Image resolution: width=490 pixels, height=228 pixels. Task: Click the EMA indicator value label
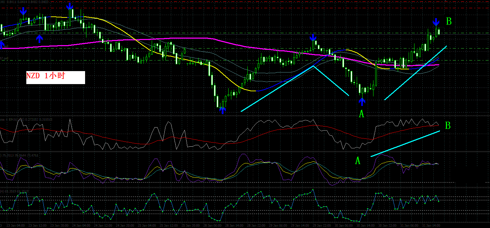pyautogui.click(x=26, y=120)
